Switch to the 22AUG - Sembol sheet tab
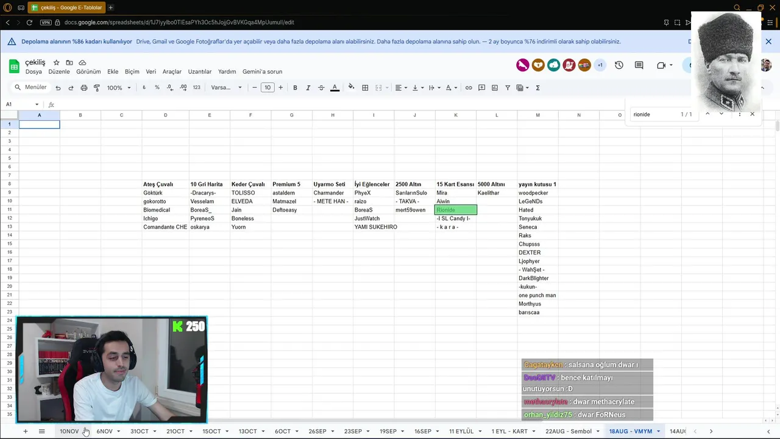Viewport: 780px width, 439px height. click(568, 431)
